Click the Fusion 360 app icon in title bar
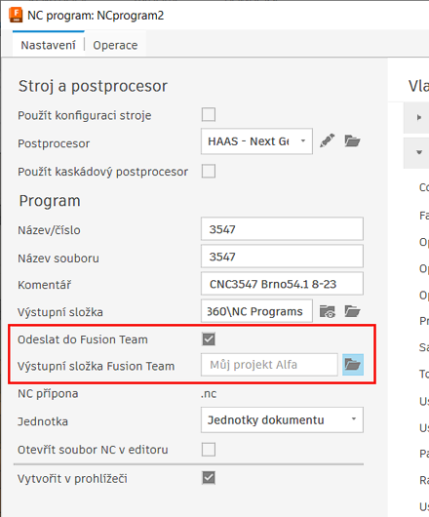Image resolution: width=429 pixels, height=517 pixels. (16, 16)
